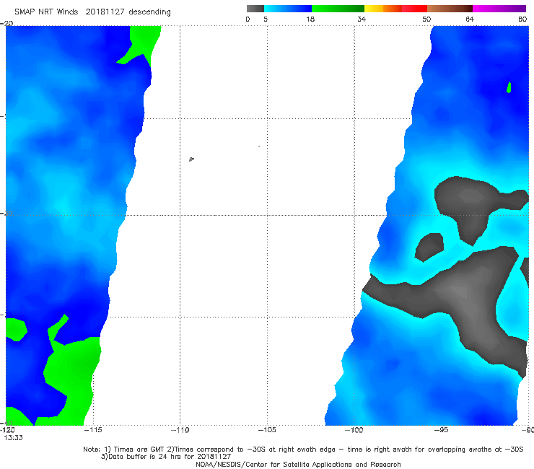Click the longitude label '-115'
Screen dimensions: 534x469
(93, 430)
